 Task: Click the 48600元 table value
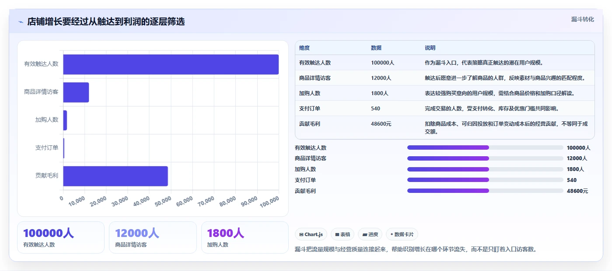[x=381, y=124]
